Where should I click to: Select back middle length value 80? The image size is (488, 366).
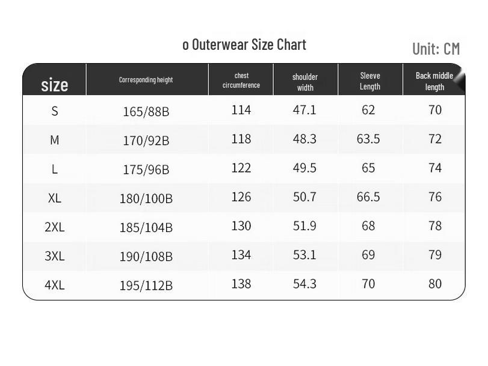[x=435, y=284]
